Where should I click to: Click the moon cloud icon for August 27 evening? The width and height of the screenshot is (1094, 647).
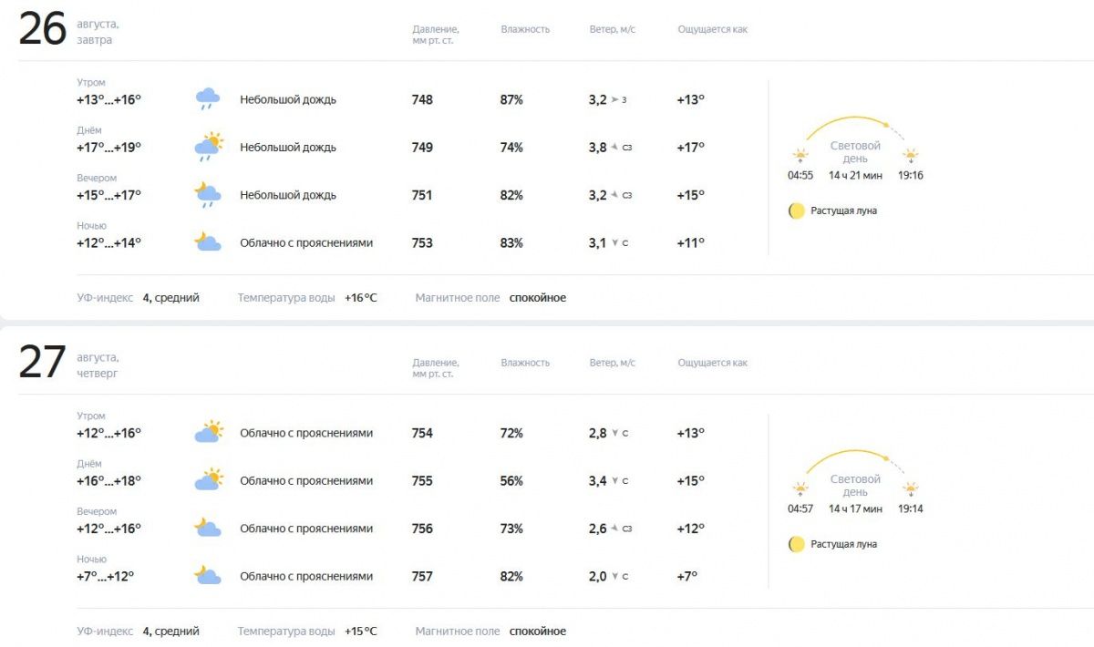click(208, 528)
